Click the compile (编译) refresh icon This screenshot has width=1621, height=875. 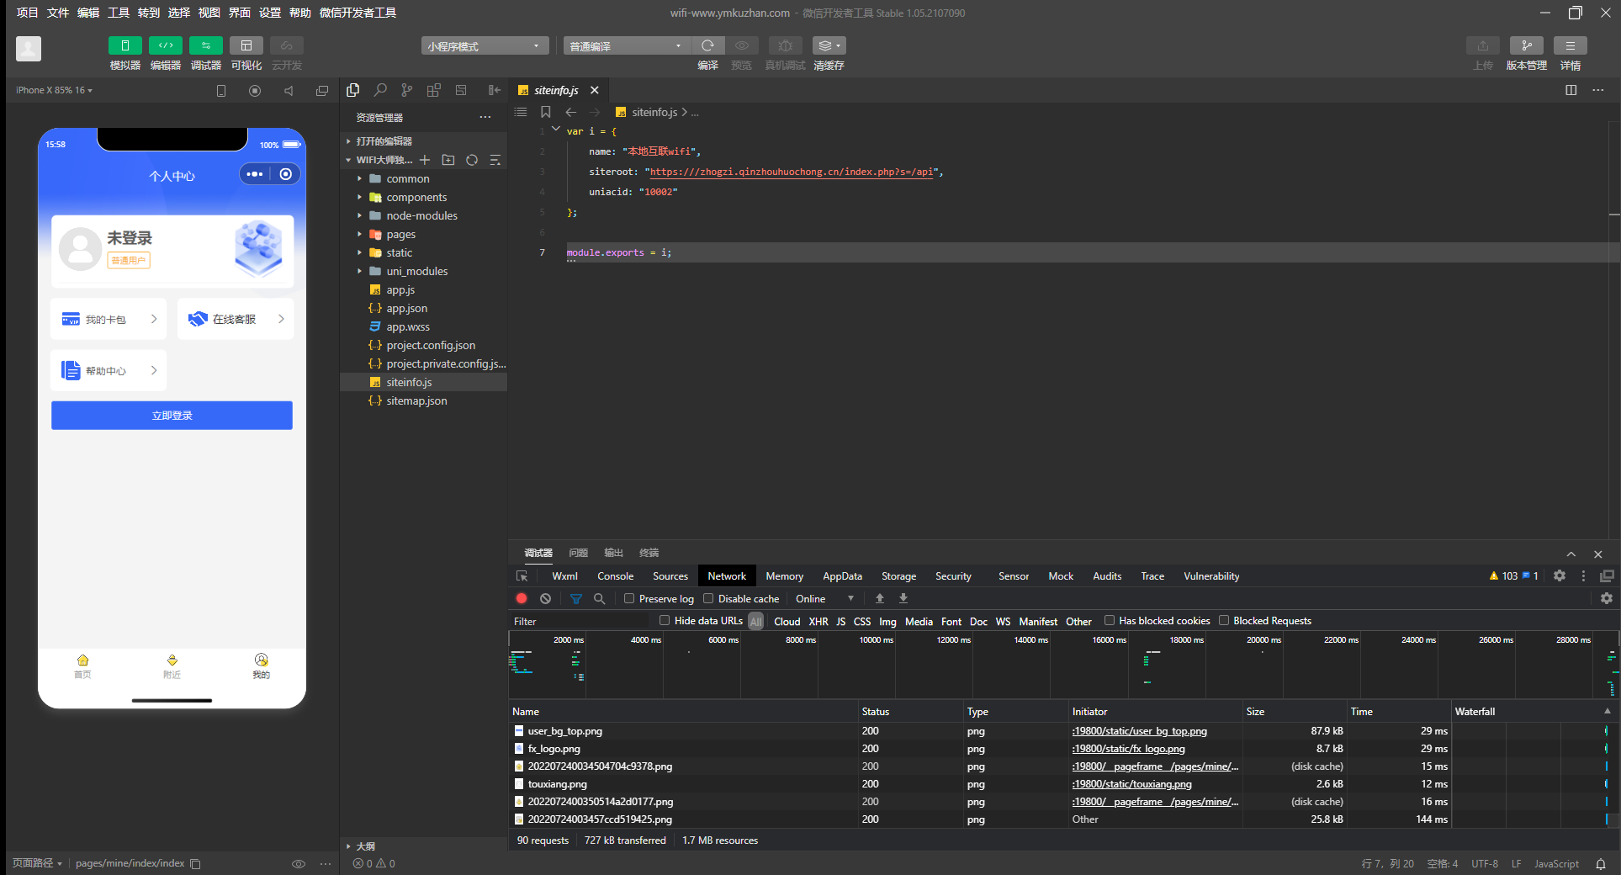(707, 45)
